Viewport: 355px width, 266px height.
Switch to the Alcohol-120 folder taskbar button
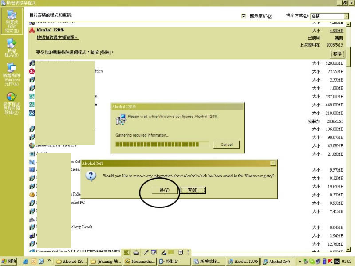point(71,262)
